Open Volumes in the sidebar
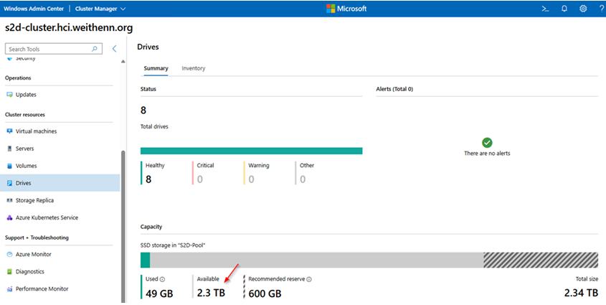 coord(26,166)
